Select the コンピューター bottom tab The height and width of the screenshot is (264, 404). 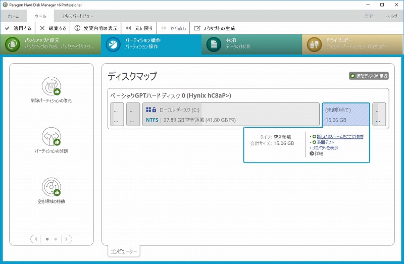pyautogui.click(x=124, y=251)
